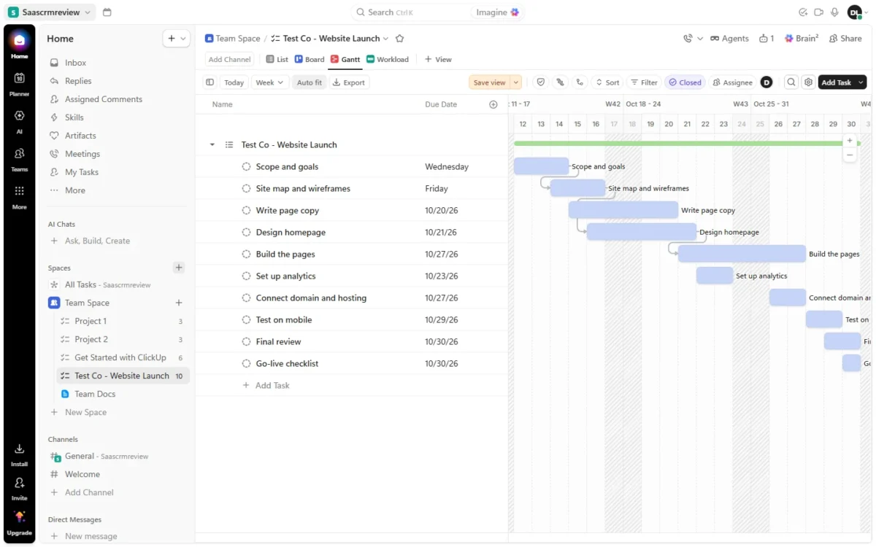
Task: Open the Gantt view settings gear
Action: 808,82
